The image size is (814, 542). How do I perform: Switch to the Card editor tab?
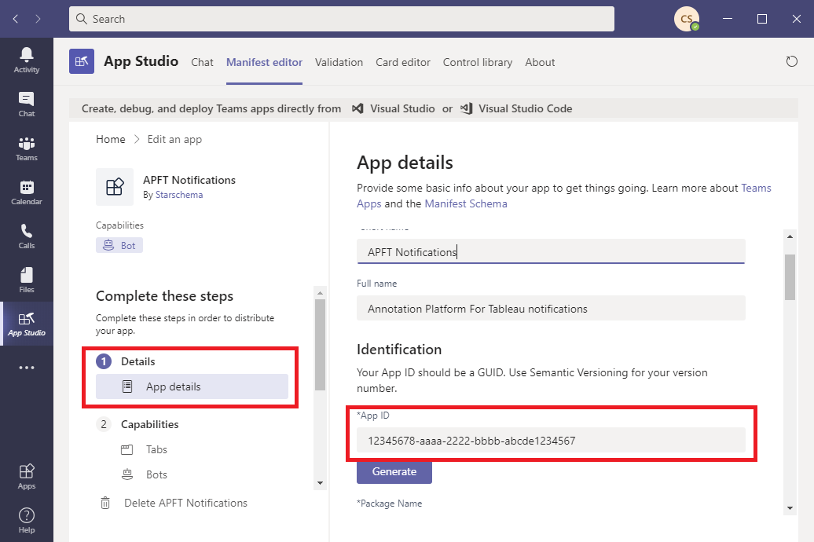coord(403,62)
